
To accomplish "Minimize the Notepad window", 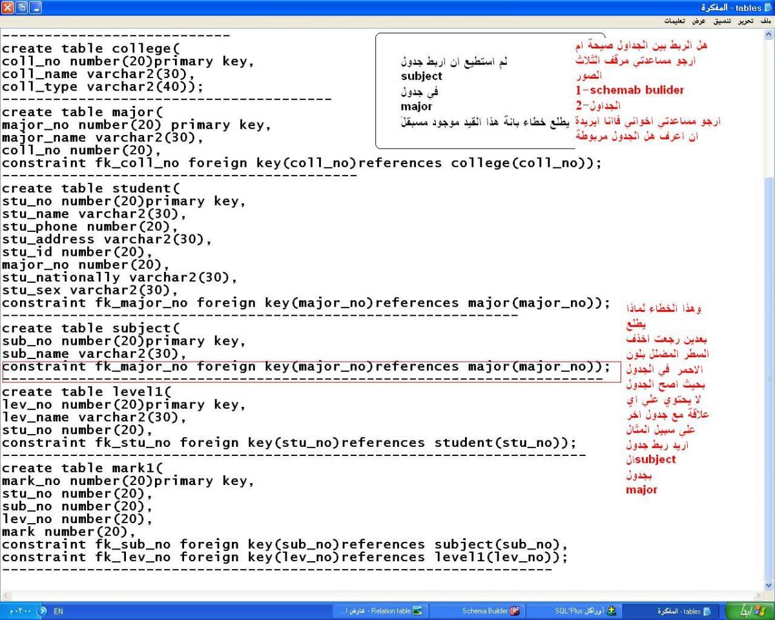I will (x=34, y=6).
